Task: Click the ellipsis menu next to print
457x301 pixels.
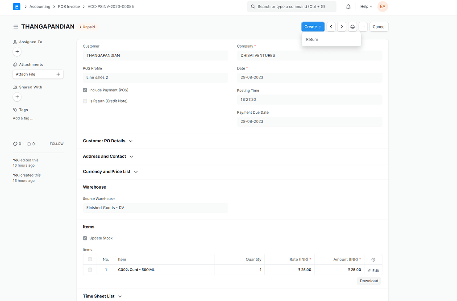Action: coord(363,27)
